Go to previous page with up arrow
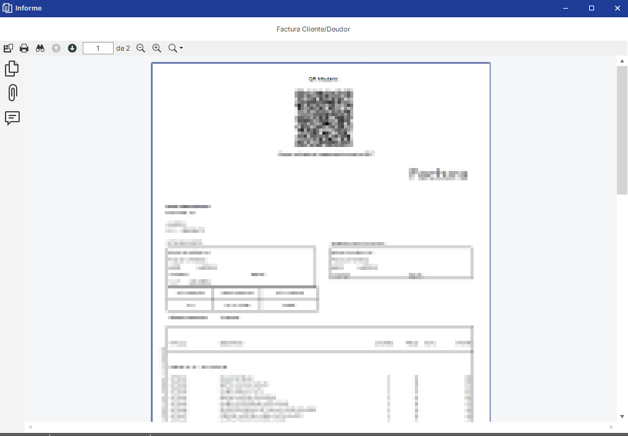The height and width of the screenshot is (436, 628). [56, 48]
